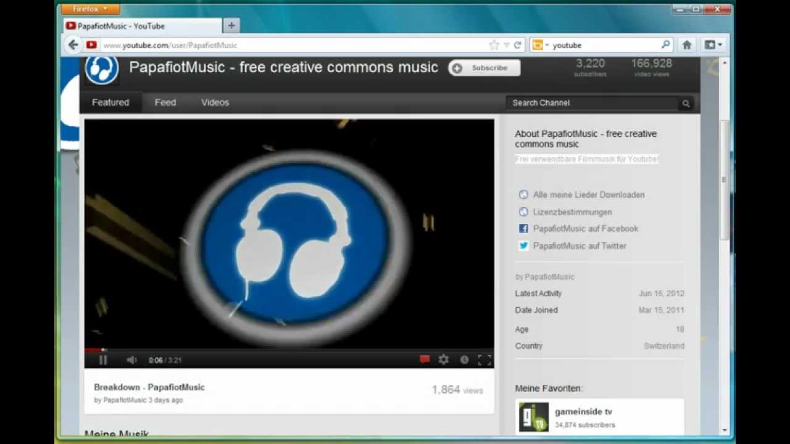Click the PapafiotMusic channel headphone avatar

pyautogui.click(x=102, y=70)
